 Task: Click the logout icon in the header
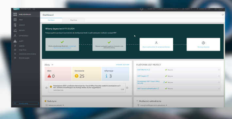[x=216, y=9]
